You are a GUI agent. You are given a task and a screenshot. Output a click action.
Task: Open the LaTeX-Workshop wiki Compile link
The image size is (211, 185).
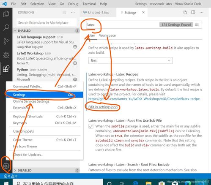coord(144,99)
